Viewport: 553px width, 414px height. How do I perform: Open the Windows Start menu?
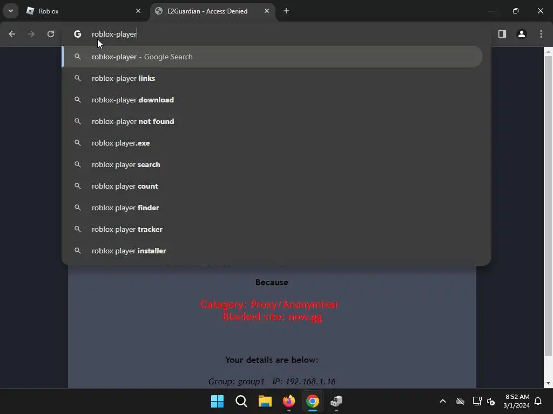pyautogui.click(x=217, y=401)
